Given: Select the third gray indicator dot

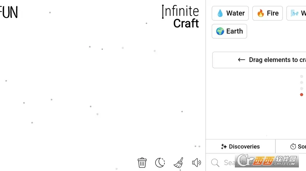Looking at the screenshot, I should (302, 89).
